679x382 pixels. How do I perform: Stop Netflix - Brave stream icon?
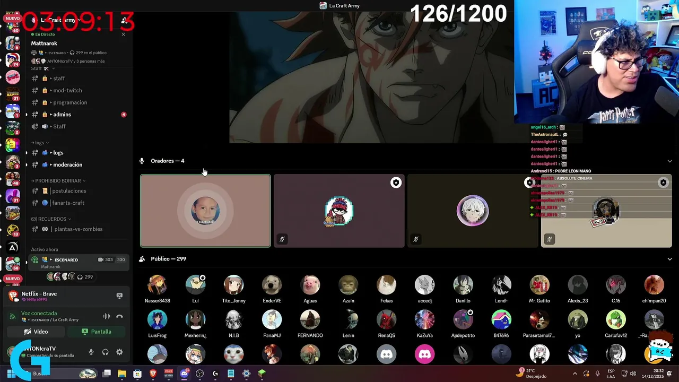[119, 296]
